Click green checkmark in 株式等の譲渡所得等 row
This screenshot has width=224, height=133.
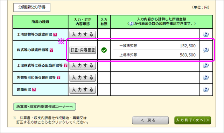tap(104, 50)
